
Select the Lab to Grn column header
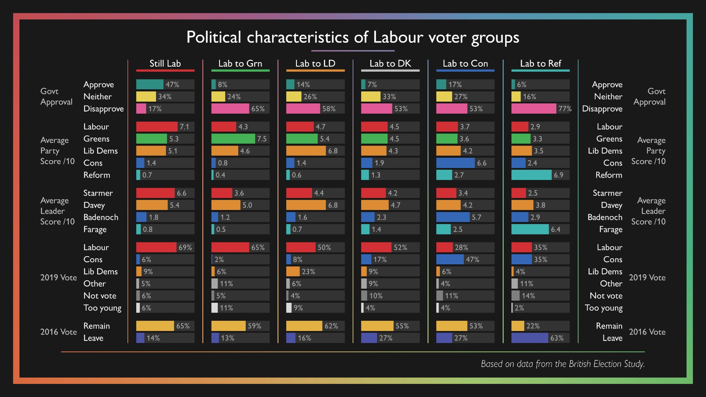coord(240,64)
